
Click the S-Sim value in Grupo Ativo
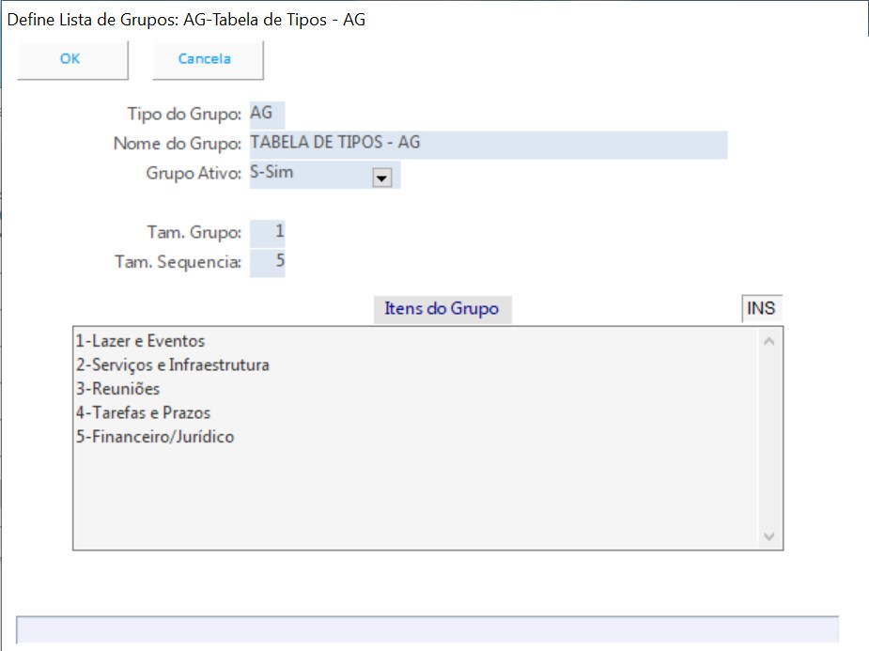310,175
